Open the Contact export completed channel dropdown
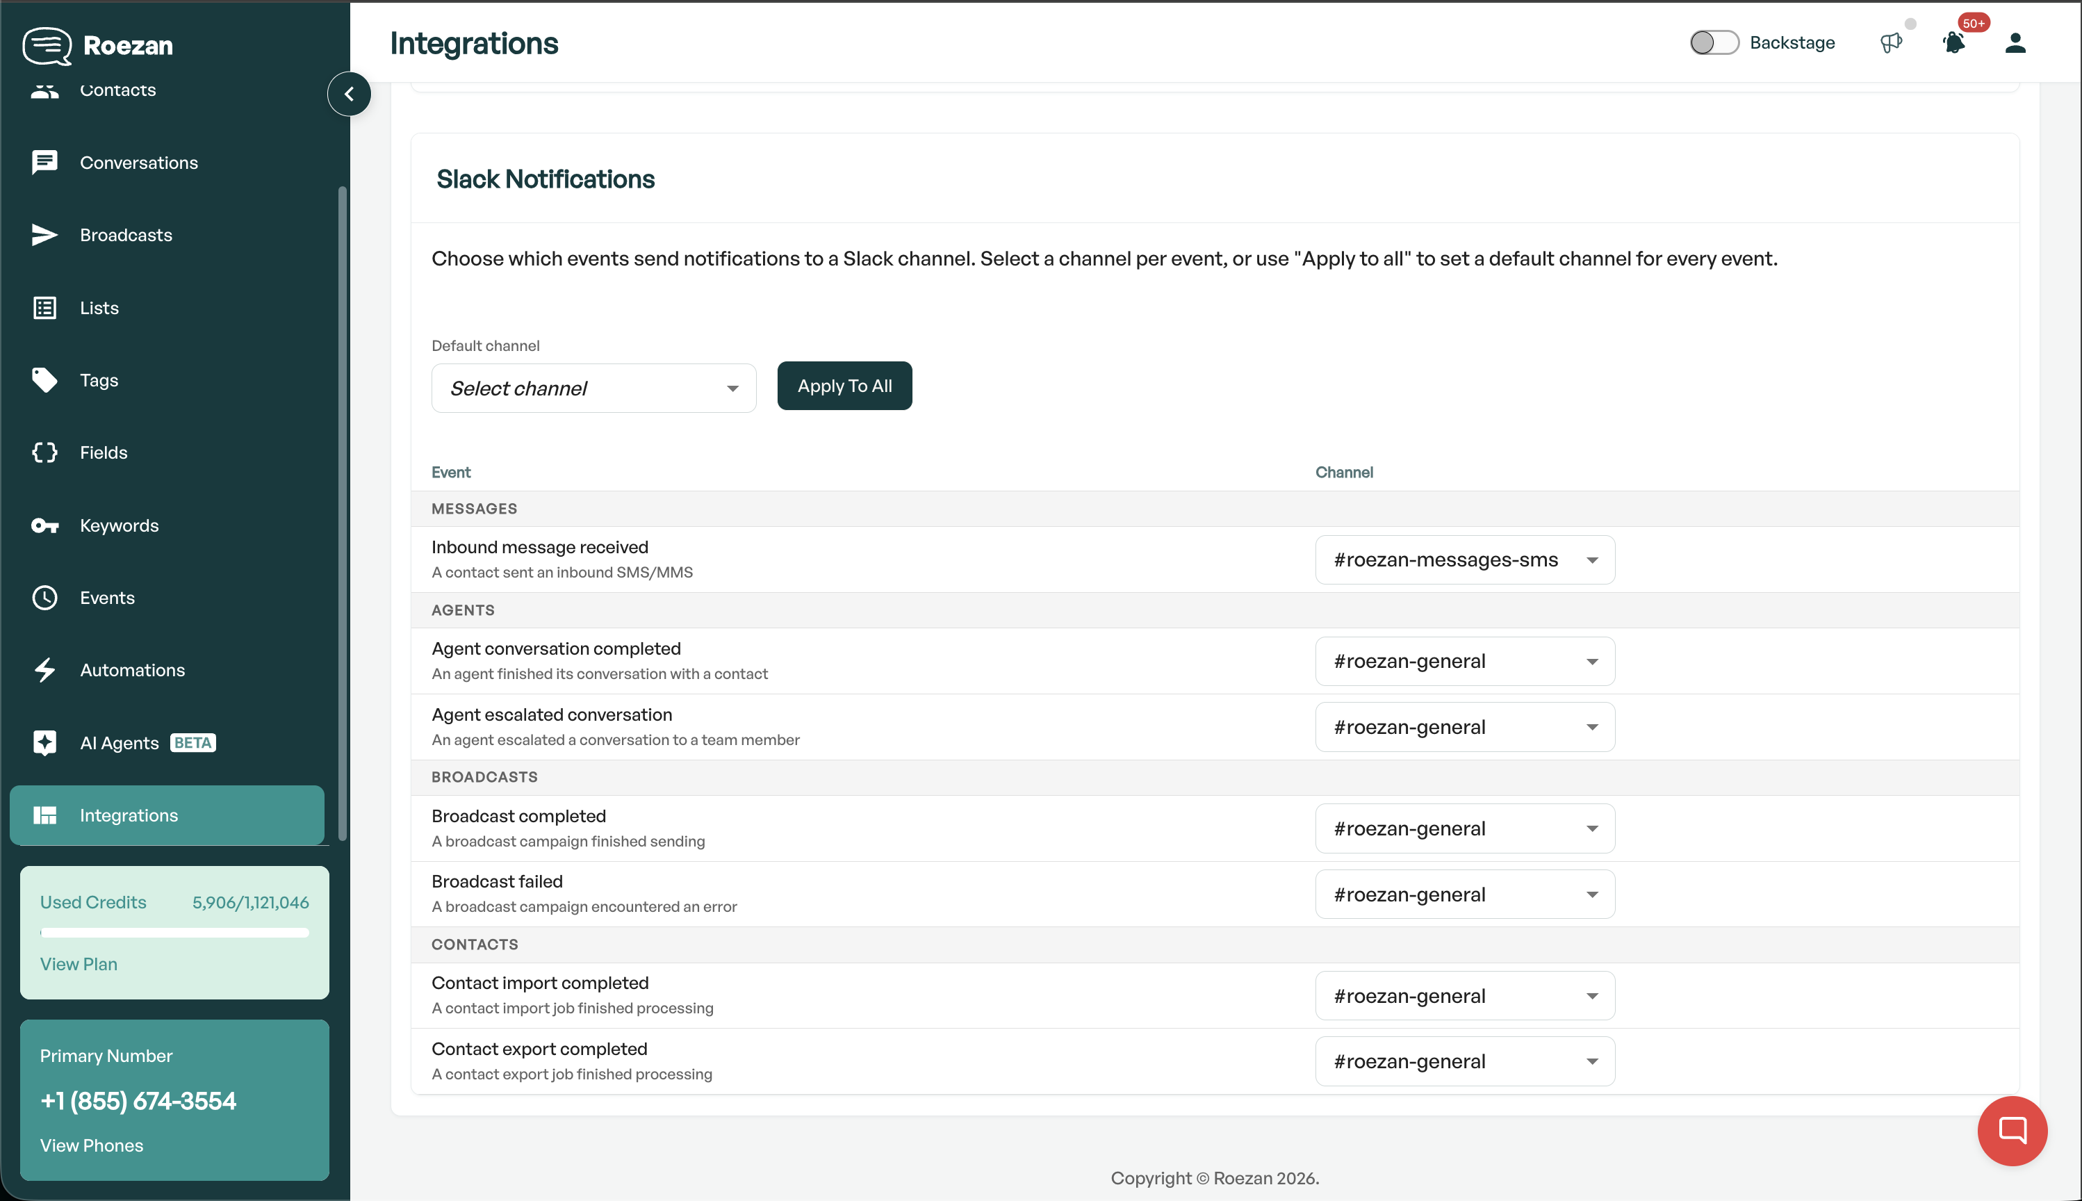The image size is (2082, 1201). (x=1464, y=1061)
